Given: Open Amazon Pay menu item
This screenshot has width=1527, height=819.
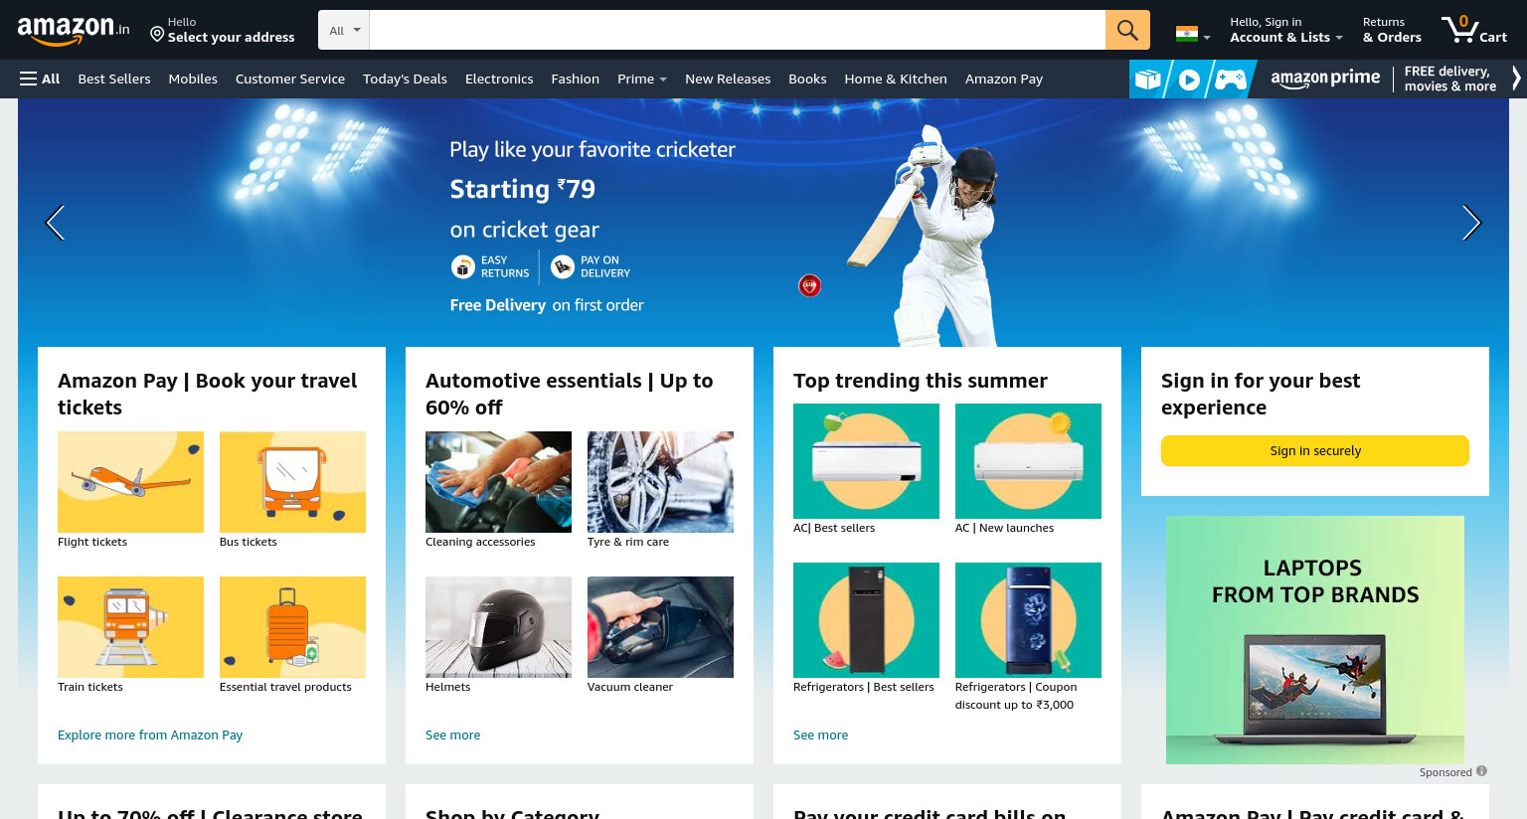Looking at the screenshot, I should pos(1004,79).
